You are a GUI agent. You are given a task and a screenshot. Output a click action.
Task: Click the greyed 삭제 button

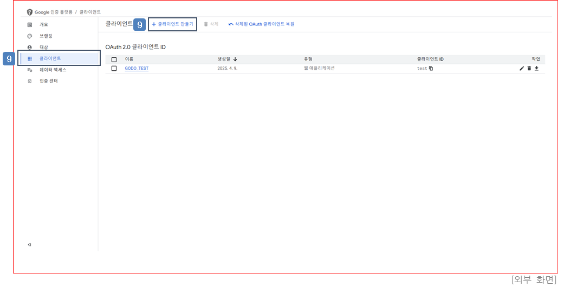211,24
